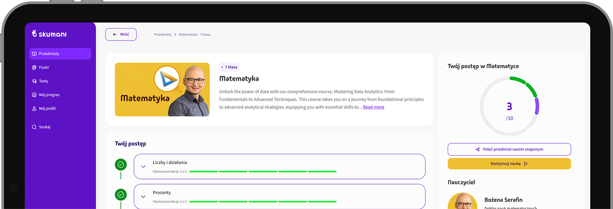Expand the Liczby i działania section chevron
This screenshot has width=613, height=209.
pyautogui.click(x=143, y=167)
